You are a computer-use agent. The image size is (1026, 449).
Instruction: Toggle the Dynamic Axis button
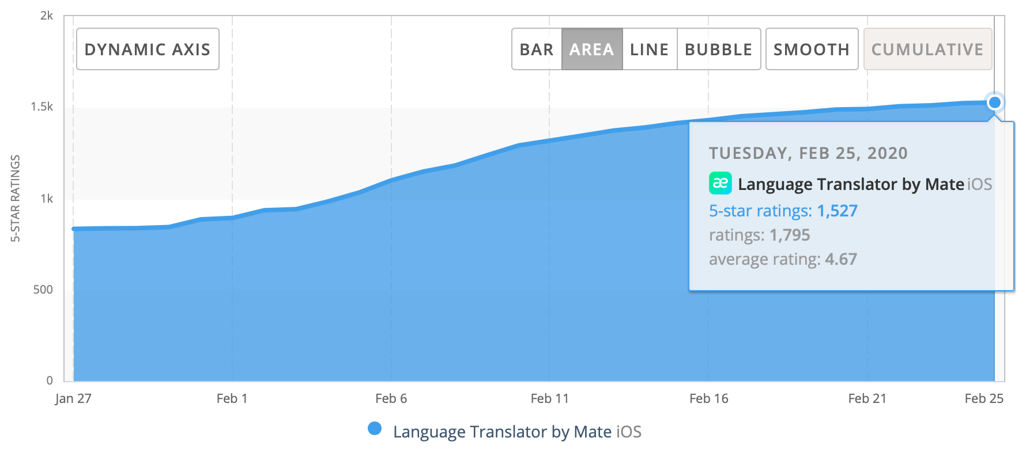tap(148, 49)
